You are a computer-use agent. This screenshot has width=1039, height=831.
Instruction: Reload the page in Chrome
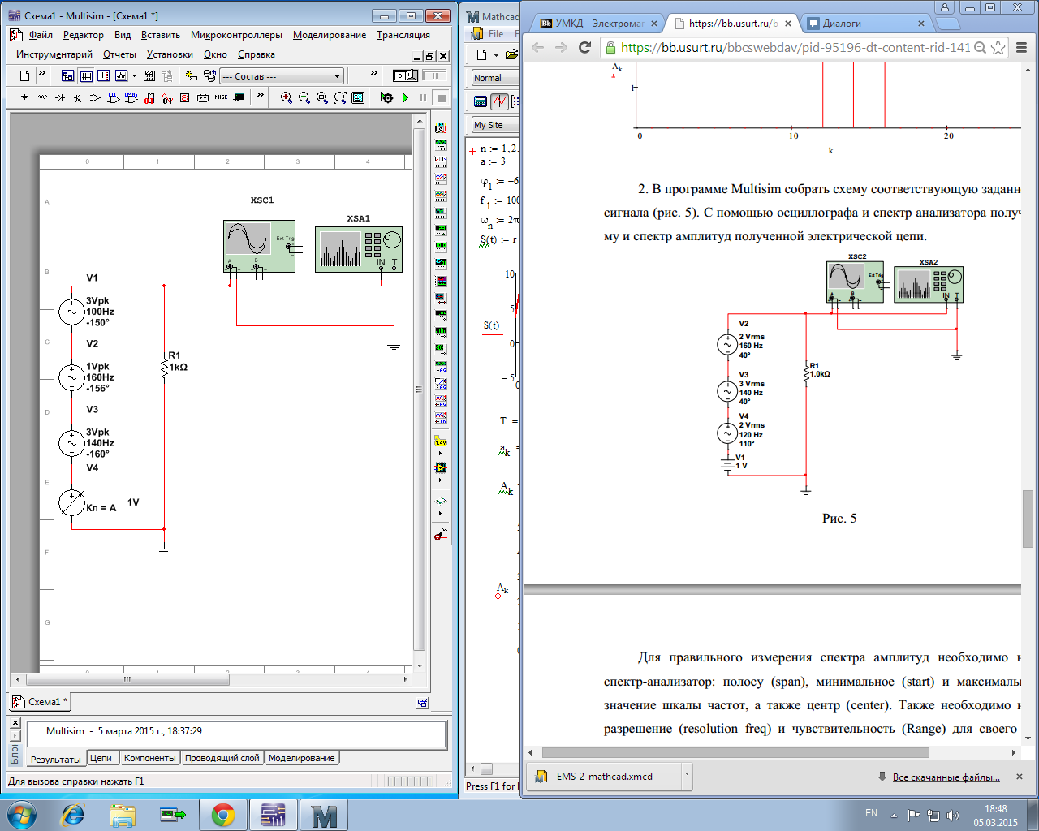coord(584,48)
